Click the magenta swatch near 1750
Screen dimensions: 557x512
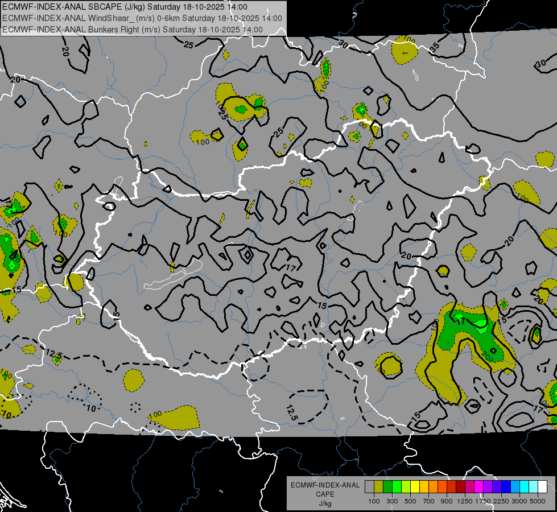click(x=479, y=487)
